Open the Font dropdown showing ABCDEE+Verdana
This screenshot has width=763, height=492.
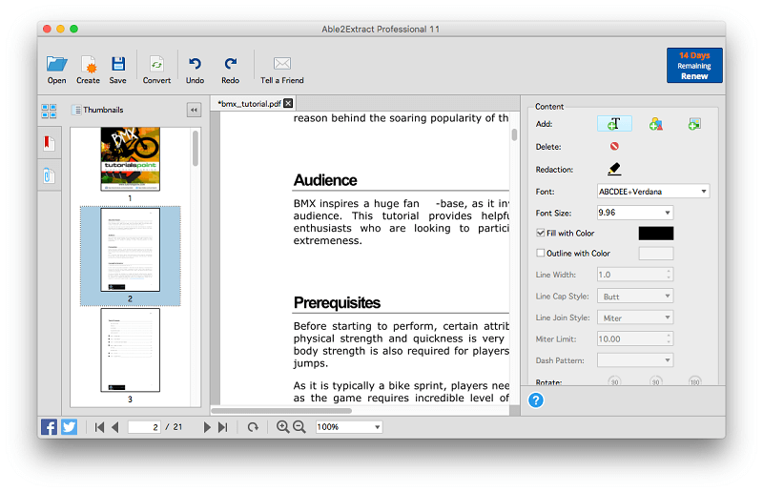click(653, 192)
